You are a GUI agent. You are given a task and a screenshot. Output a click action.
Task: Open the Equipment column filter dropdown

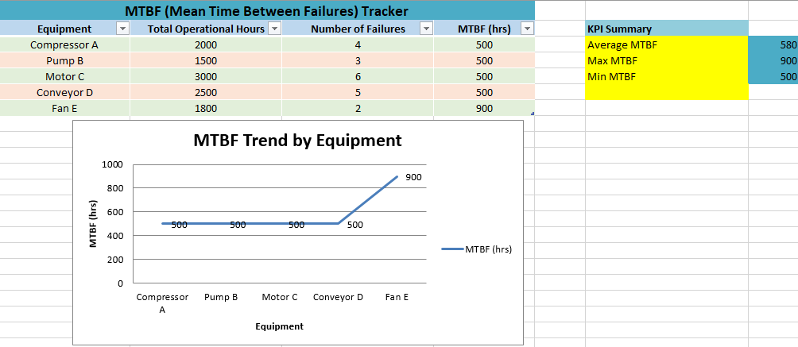(x=122, y=29)
